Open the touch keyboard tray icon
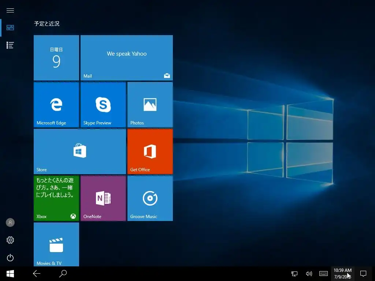 tap(324, 274)
